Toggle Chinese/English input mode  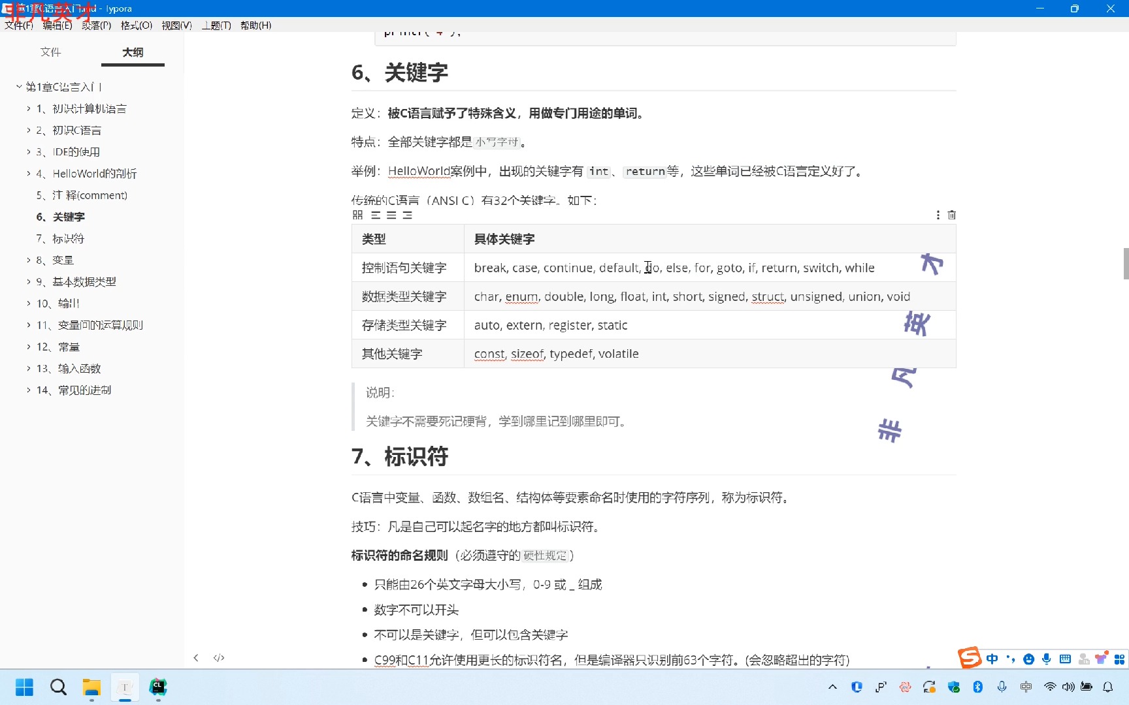992,659
